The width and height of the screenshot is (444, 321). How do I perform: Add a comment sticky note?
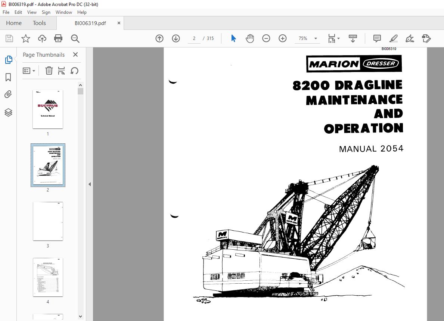coord(377,38)
